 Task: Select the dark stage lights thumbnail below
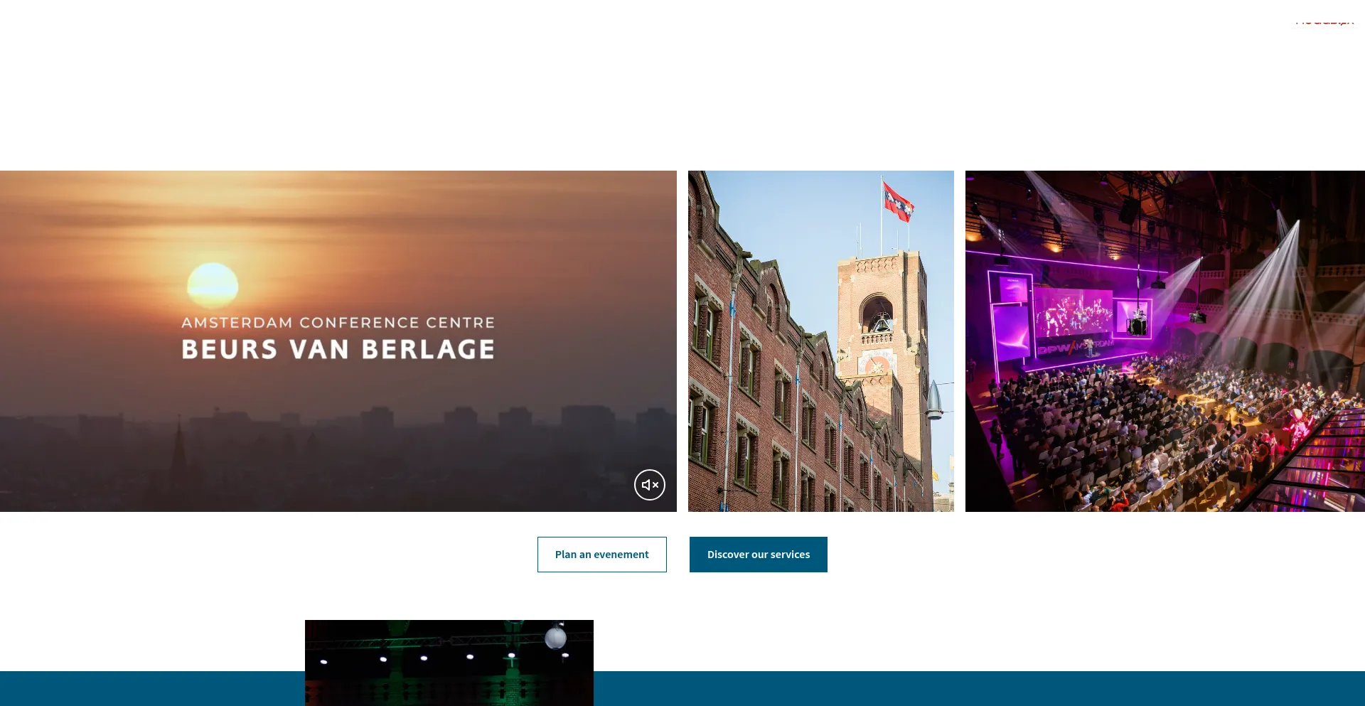449,663
